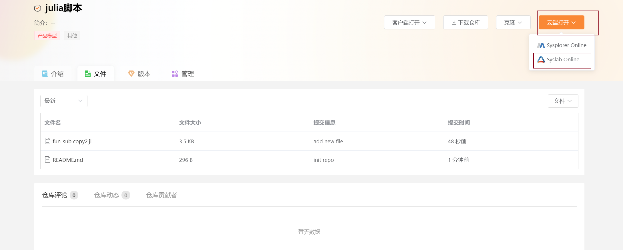Image resolution: width=623 pixels, height=250 pixels.
Task: Click the orange diamond 版本 icon
Action: coord(131,74)
